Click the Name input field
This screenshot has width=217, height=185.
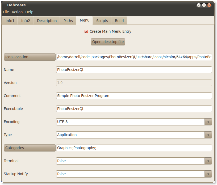(x=134, y=70)
